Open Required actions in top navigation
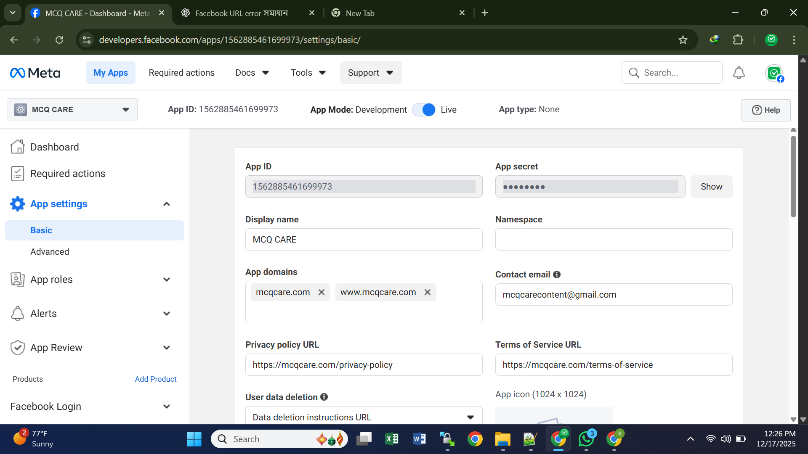This screenshot has width=808, height=454. pyautogui.click(x=181, y=73)
